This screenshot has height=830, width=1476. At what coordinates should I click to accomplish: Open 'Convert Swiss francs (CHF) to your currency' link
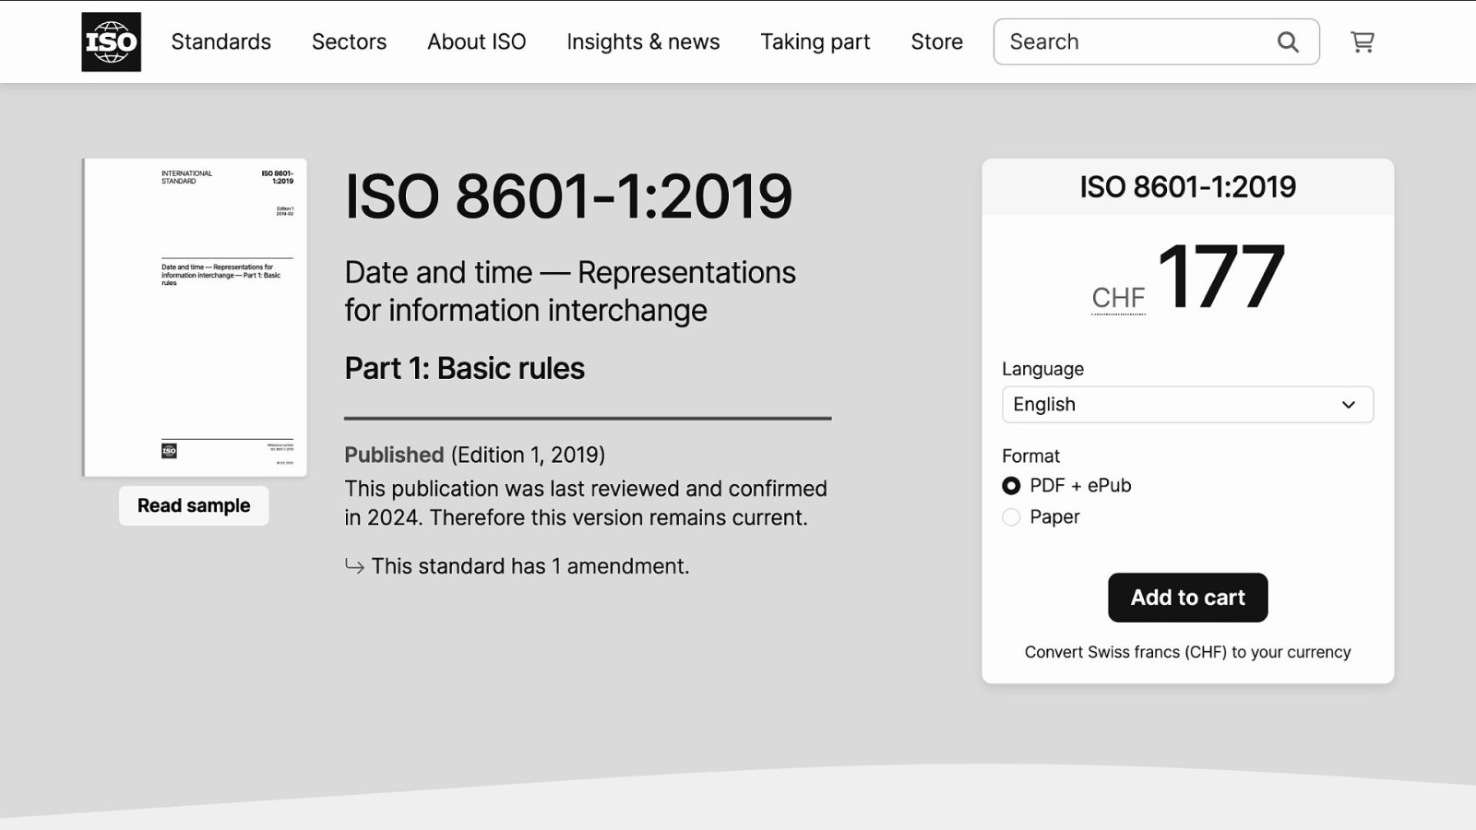1187,652
